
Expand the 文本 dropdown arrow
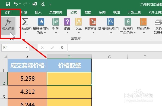pyautogui.click(x=79, y=33)
